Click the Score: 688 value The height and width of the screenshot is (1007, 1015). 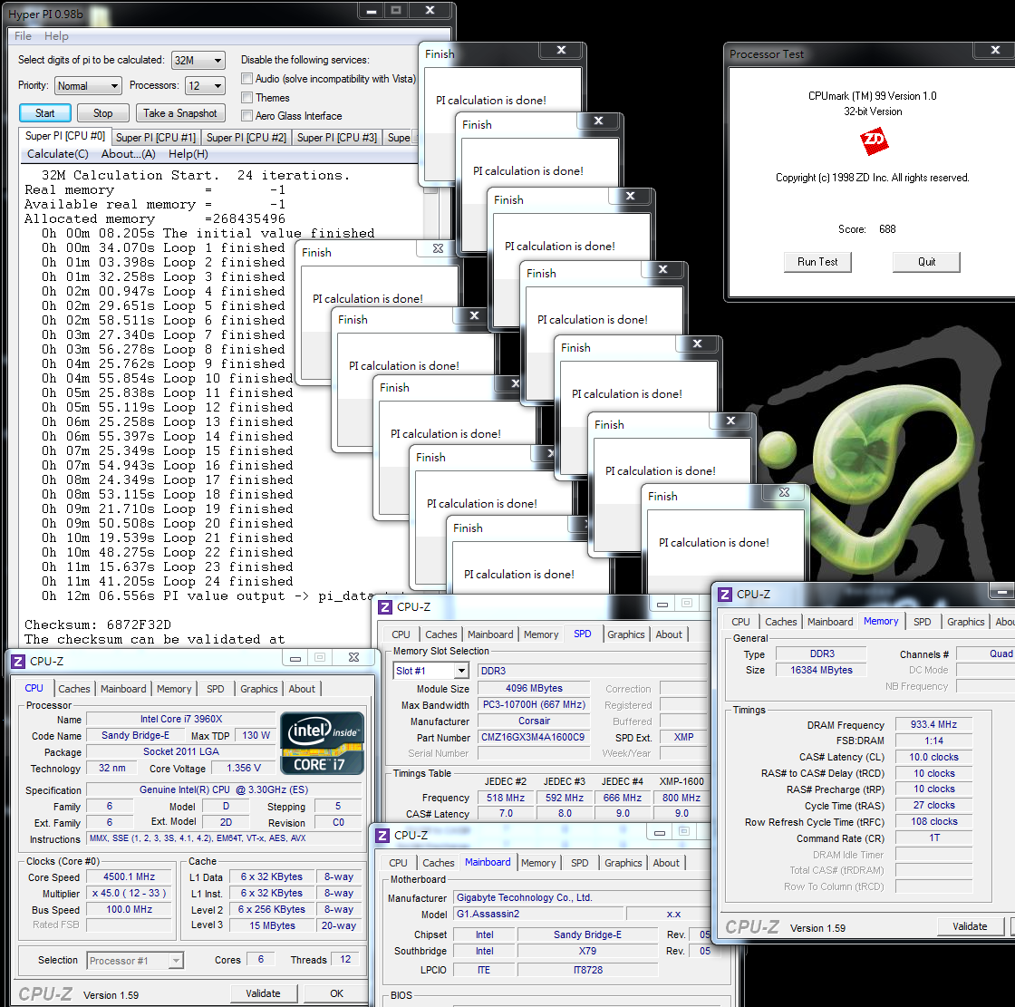[x=887, y=229]
